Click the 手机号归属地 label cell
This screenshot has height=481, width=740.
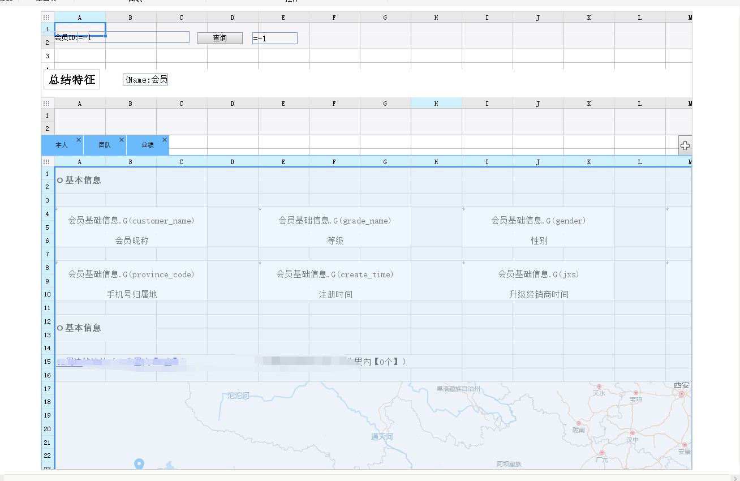click(131, 294)
